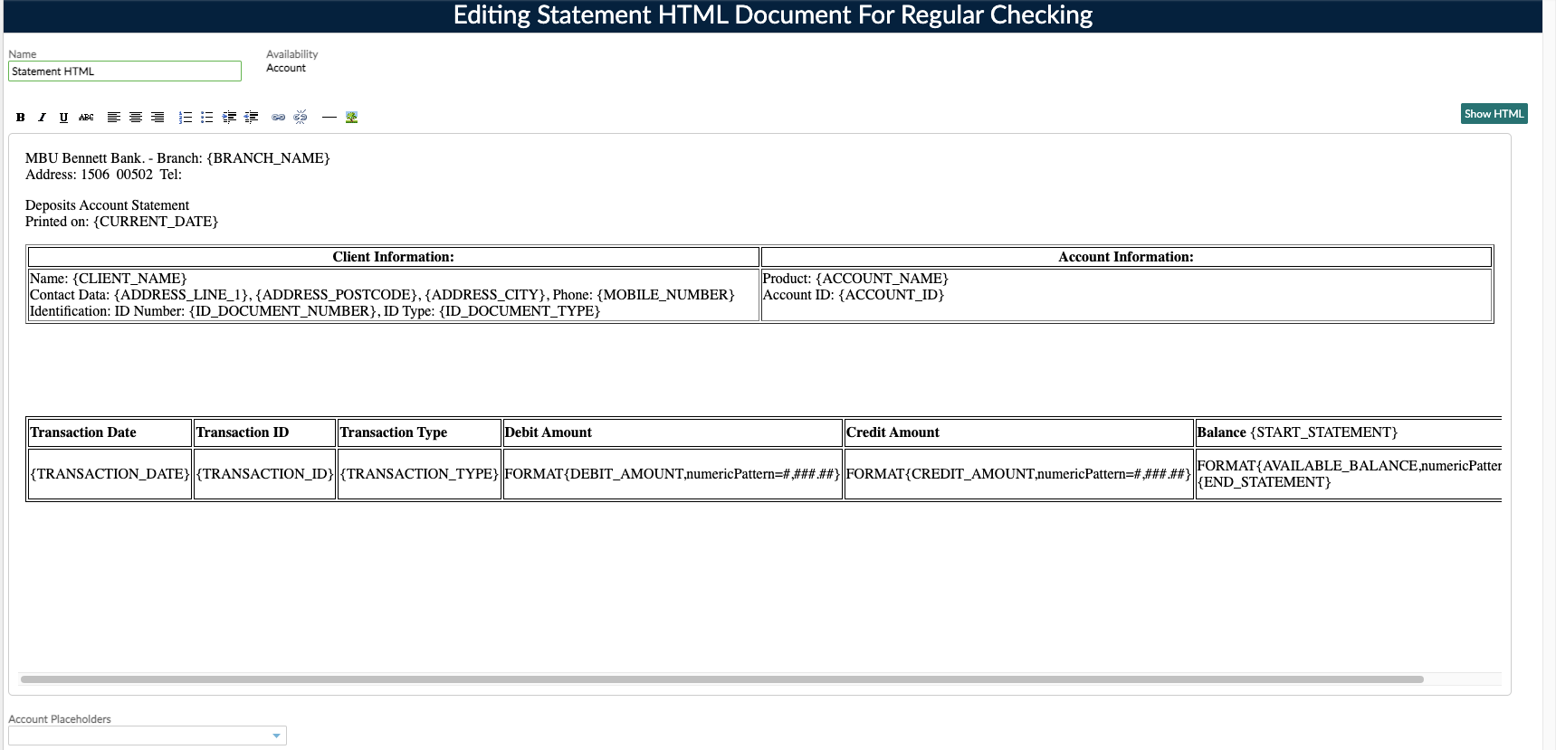Click the Product: {ACCOUNT_NAME} line
1556x750 pixels.
pos(855,278)
